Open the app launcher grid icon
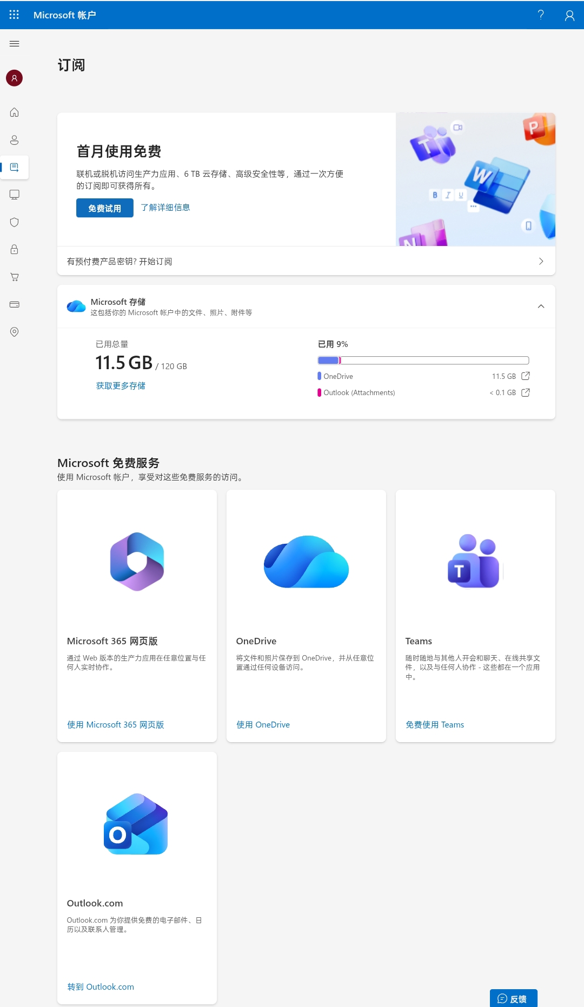Viewport: 584px width, 1007px height. pos(14,15)
